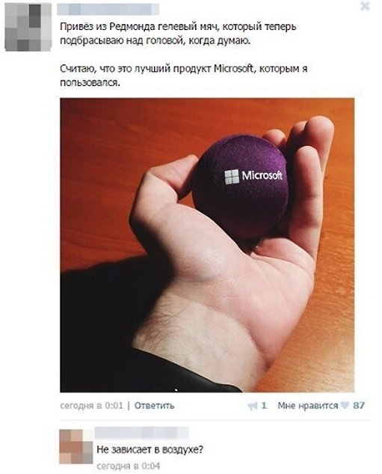382x474 pixels.
Task: Click the Microsoft logo on the ball
Action: (x=253, y=176)
